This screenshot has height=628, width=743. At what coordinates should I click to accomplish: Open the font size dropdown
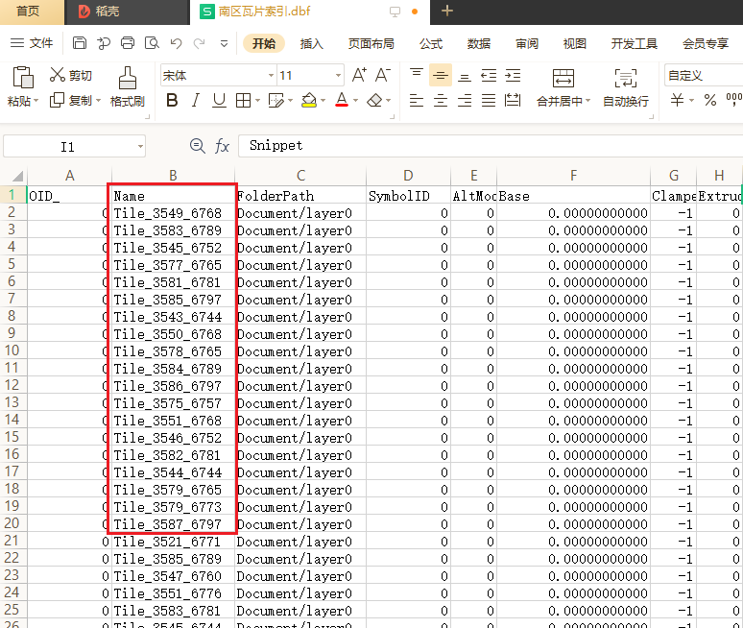[338, 75]
